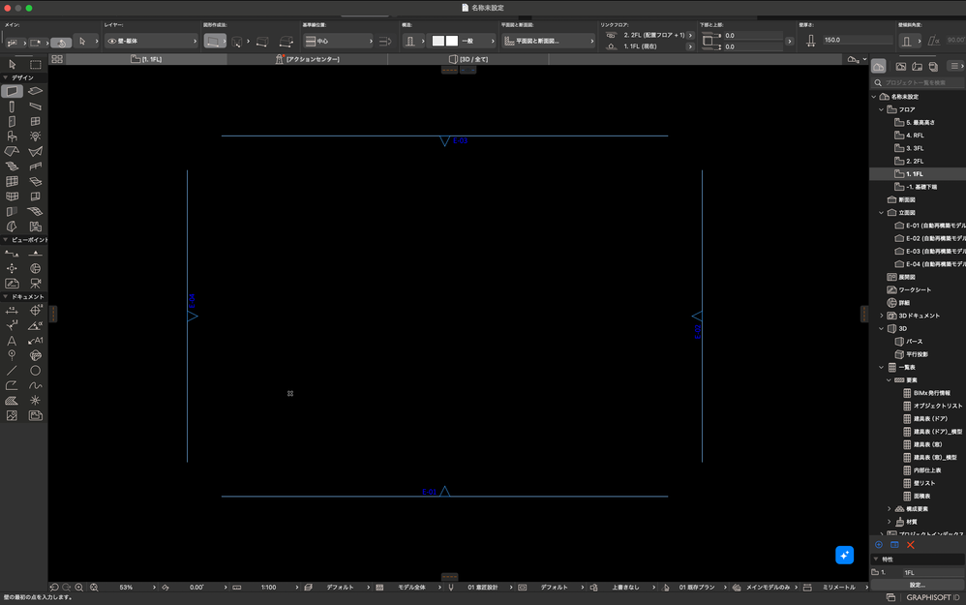966x605 pixels.
Task: Open the 平面図と断面図 display dropdown
Action: click(548, 42)
